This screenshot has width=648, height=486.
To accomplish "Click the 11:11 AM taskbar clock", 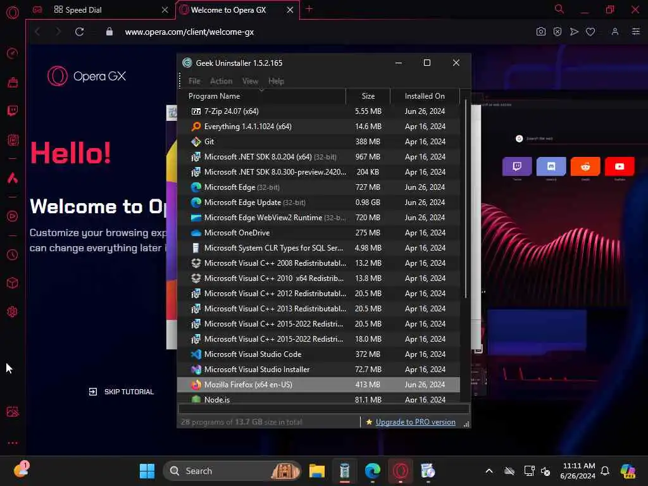I will pyautogui.click(x=578, y=471).
